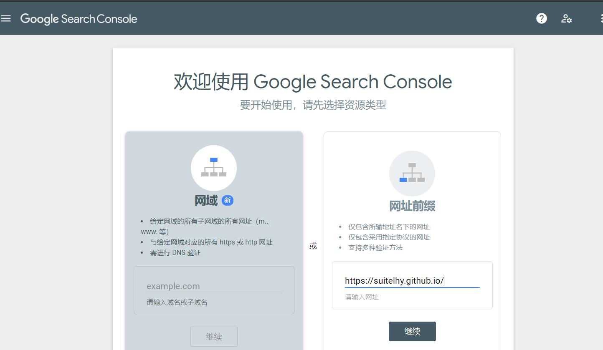Click the 网址前缀 URL prefix hierarchy icon
Screen dimensions: 603x350
tap(412, 174)
